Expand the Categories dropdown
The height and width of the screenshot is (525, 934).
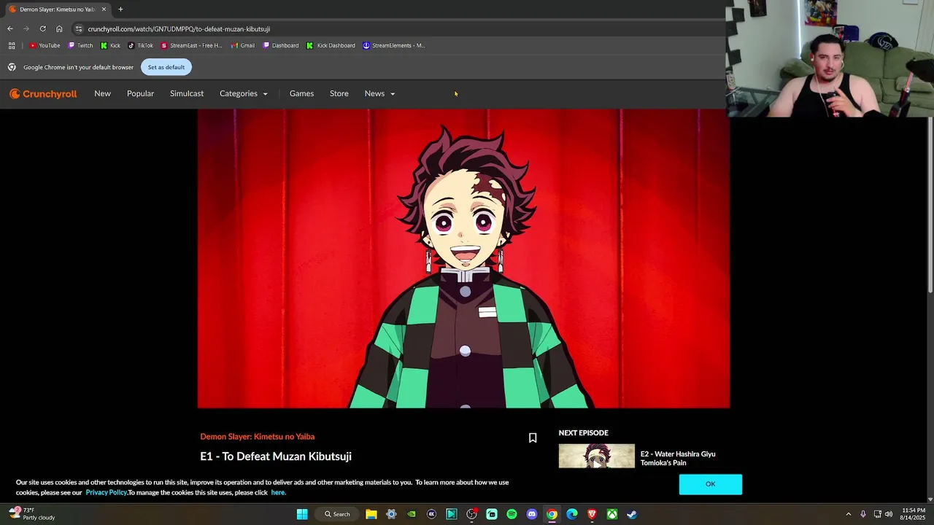244,94
